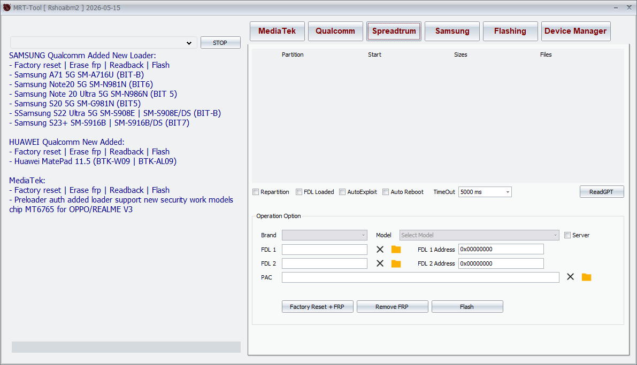Tick the Server checkbox

pyautogui.click(x=567, y=235)
